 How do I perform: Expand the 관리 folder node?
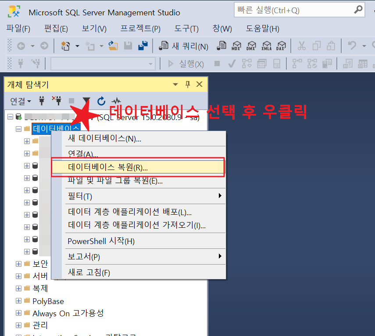point(19,325)
